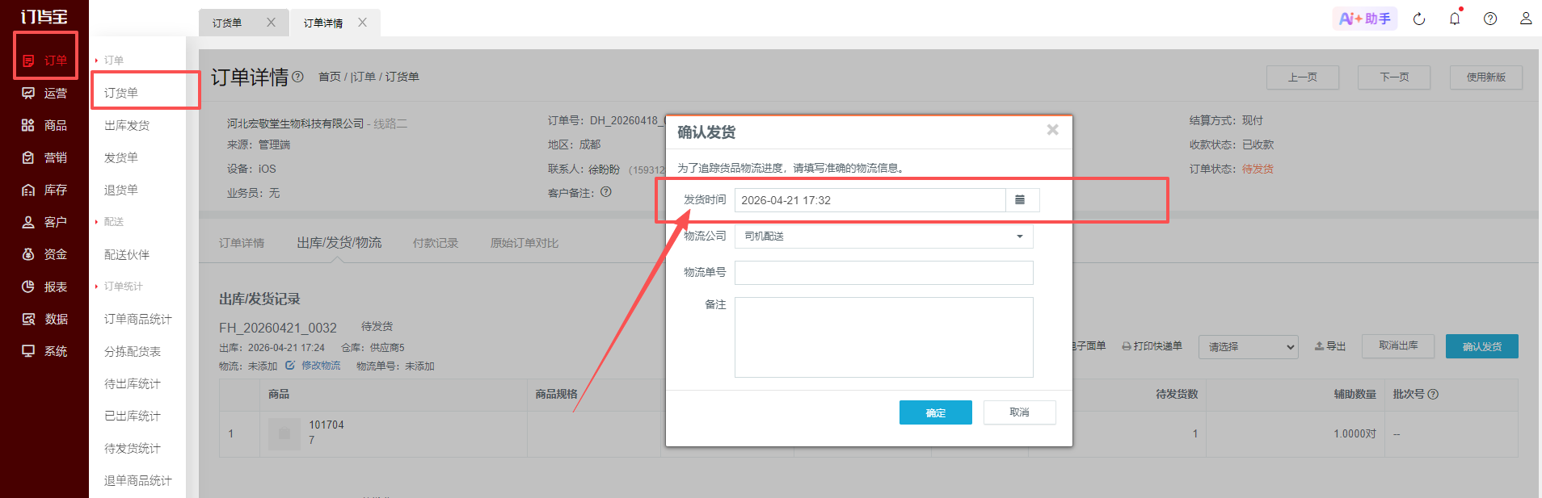Click the 首页 breadcrumb link
This screenshot has height=498, width=1542.
[x=330, y=77]
